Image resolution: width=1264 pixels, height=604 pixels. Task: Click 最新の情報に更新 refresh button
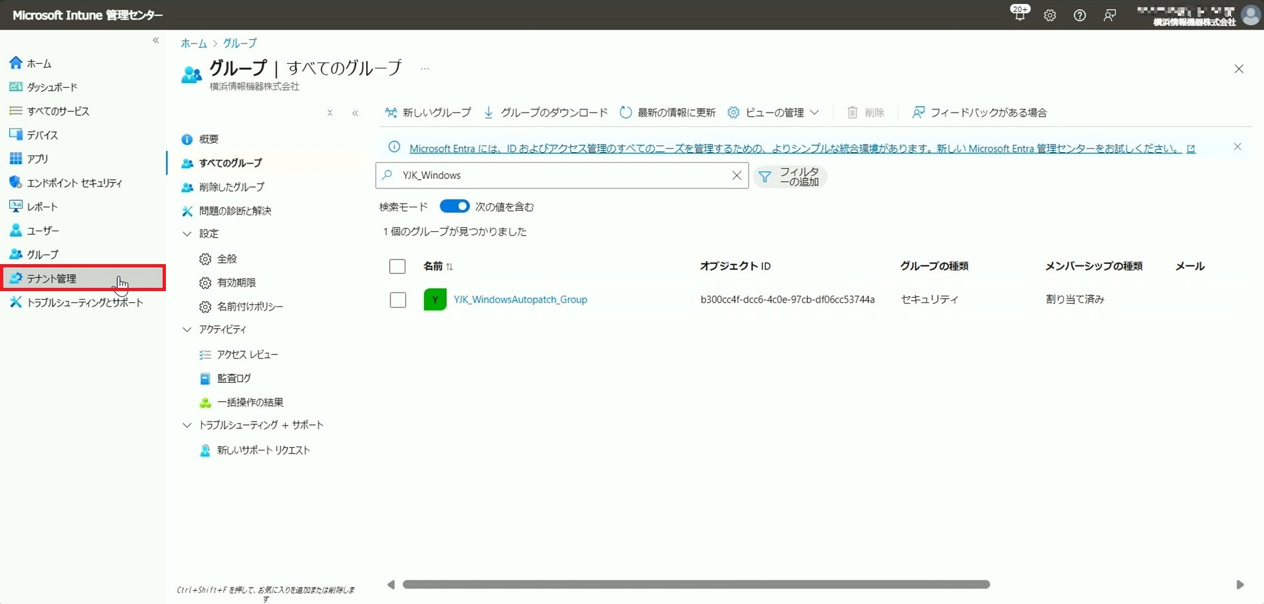(668, 113)
